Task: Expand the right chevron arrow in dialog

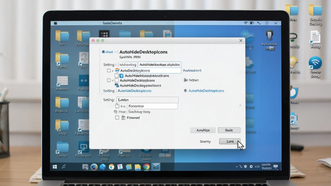Action: pos(240,105)
